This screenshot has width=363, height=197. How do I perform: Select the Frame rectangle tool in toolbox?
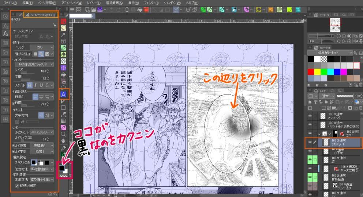click(63, 108)
